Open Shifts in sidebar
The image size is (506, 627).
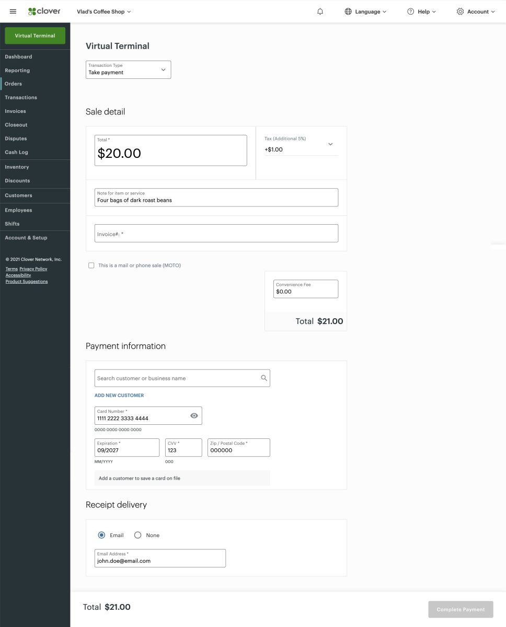coord(12,224)
